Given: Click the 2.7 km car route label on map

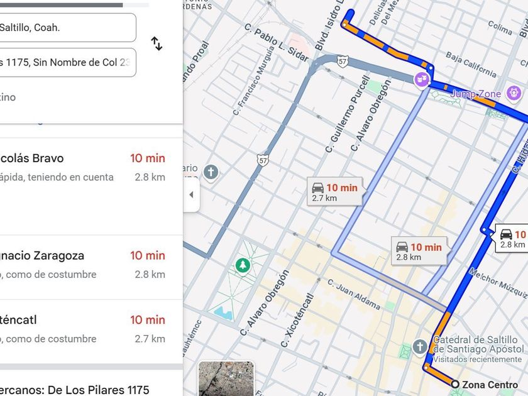Looking at the screenshot, I should click(334, 192).
